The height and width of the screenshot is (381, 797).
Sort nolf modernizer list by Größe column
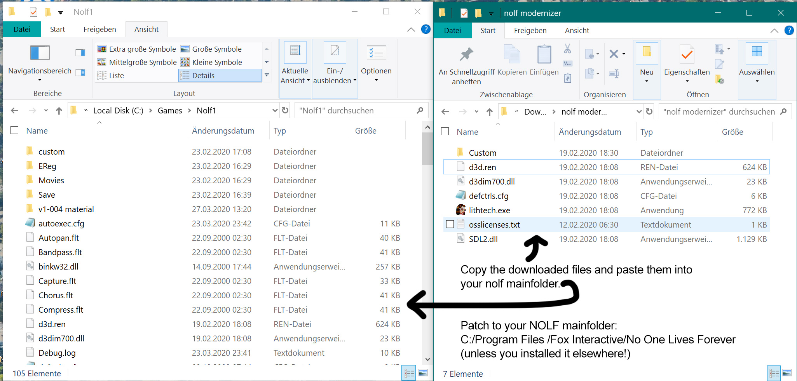point(732,132)
